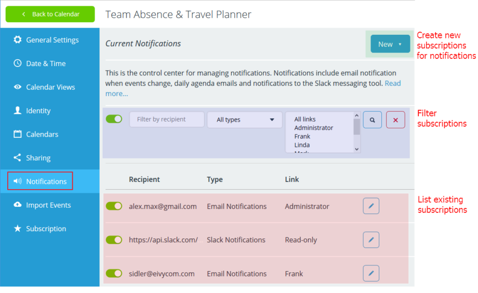Image resolution: width=478 pixels, height=293 pixels.
Task: Click the Import Events cloud upload icon
Action: 18,205
